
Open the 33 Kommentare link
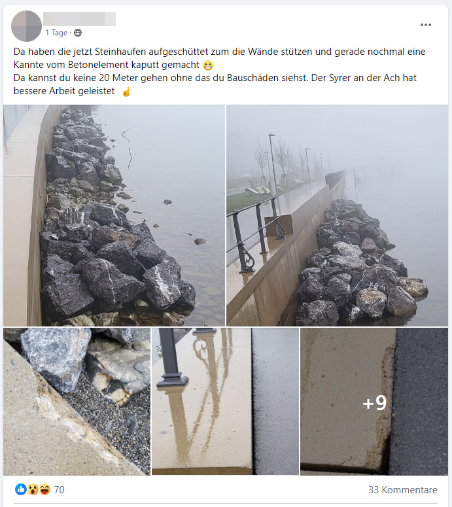(x=402, y=489)
